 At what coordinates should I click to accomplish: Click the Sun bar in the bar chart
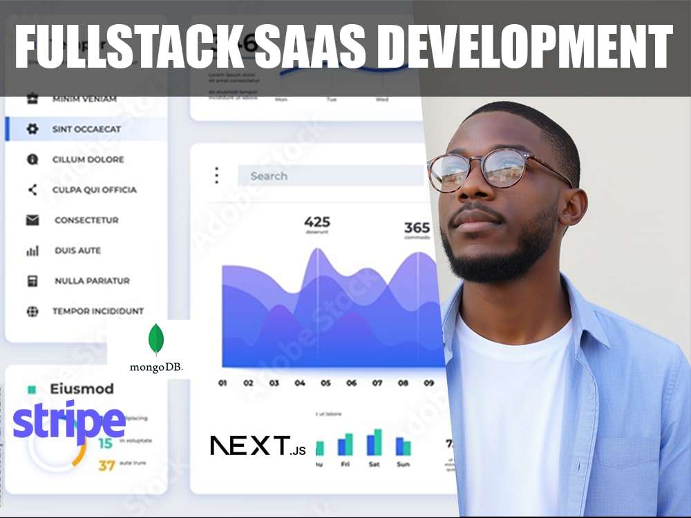pyautogui.click(x=404, y=446)
